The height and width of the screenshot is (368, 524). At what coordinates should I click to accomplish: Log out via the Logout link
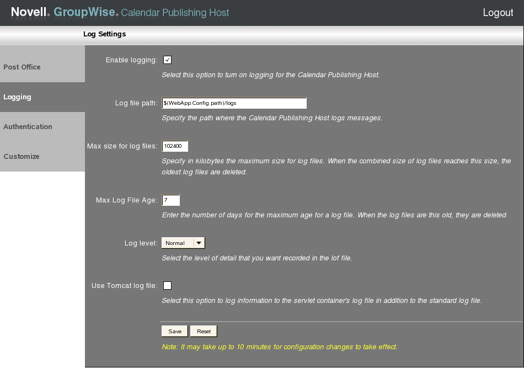point(498,12)
